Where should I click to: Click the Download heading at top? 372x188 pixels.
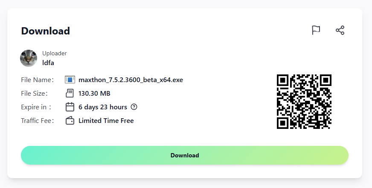tap(45, 31)
